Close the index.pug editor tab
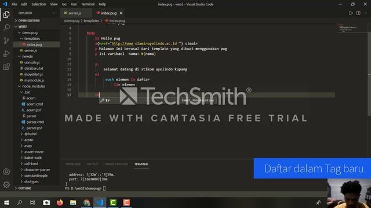 tap(121, 13)
